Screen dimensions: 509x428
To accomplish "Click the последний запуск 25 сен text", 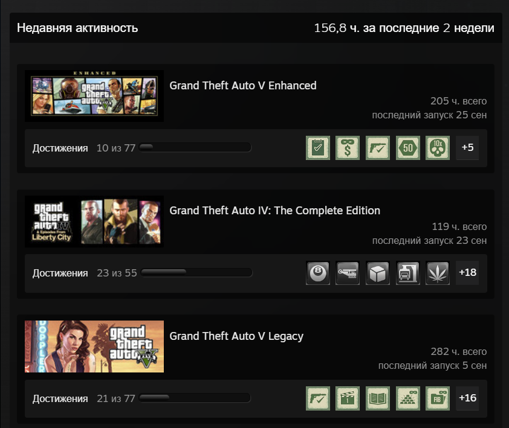I will [x=429, y=115].
